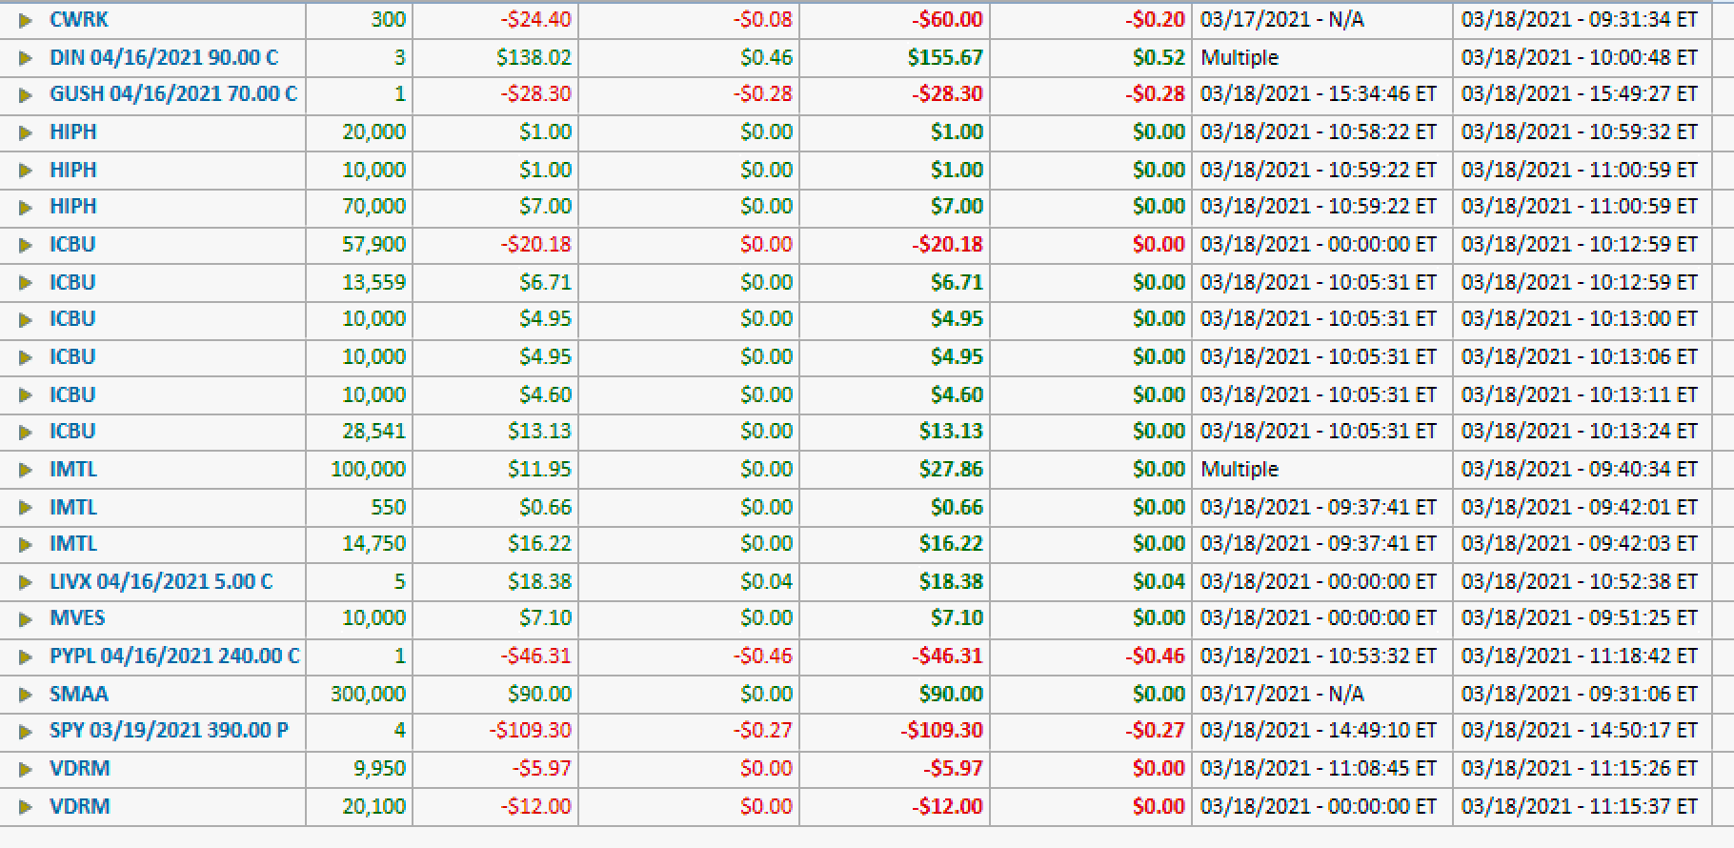Click the HIPH symbol link with 70,000 shares
Image resolution: width=1734 pixels, height=848 pixels.
pyautogui.click(x=72, y=207)
